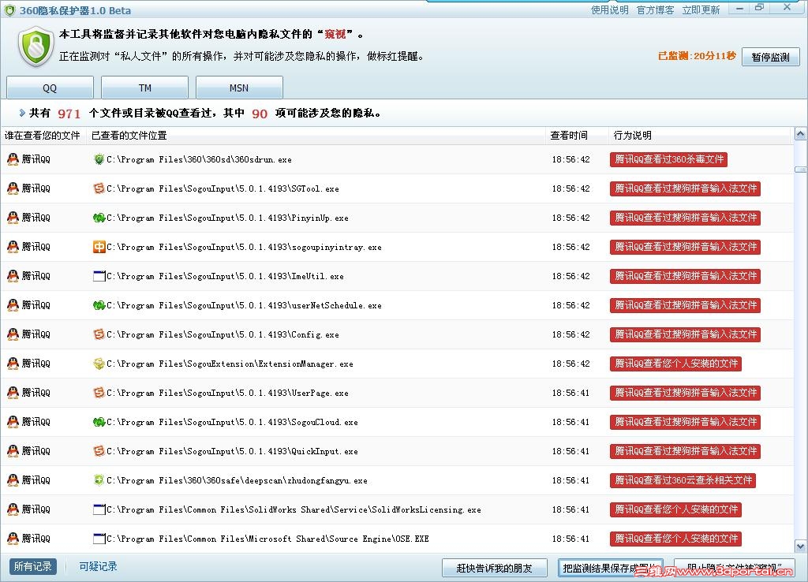Expand the arrow before 共有 971 summary

point(22,113)
